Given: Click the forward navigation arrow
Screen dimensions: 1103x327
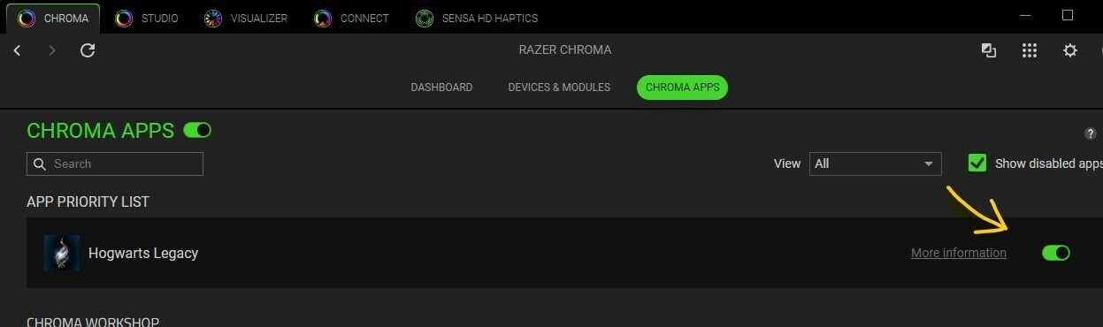Looking at the screenshot, I should click(51, 50).
